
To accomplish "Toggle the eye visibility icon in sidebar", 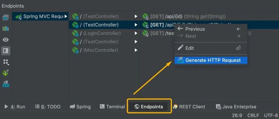I will (5, 39).
